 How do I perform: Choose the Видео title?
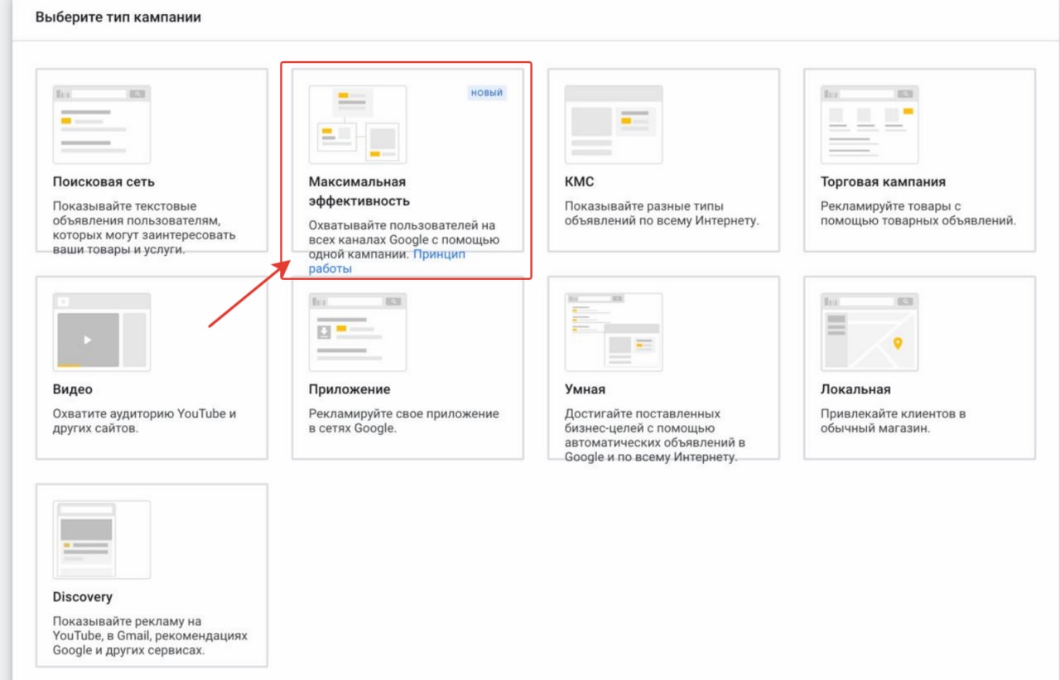tap(73, 389)
